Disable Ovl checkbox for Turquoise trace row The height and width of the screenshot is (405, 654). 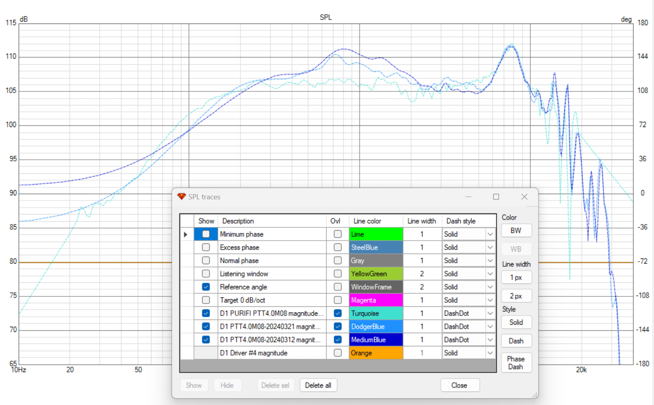tap(338, 313)
